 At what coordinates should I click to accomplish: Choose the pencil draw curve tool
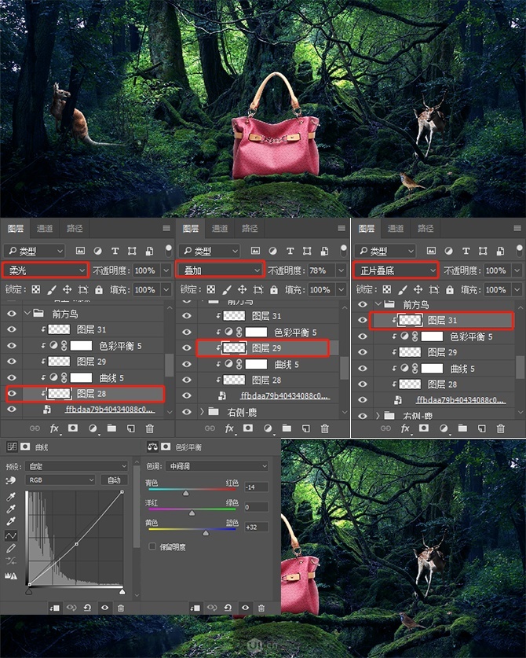coord(11,548)
